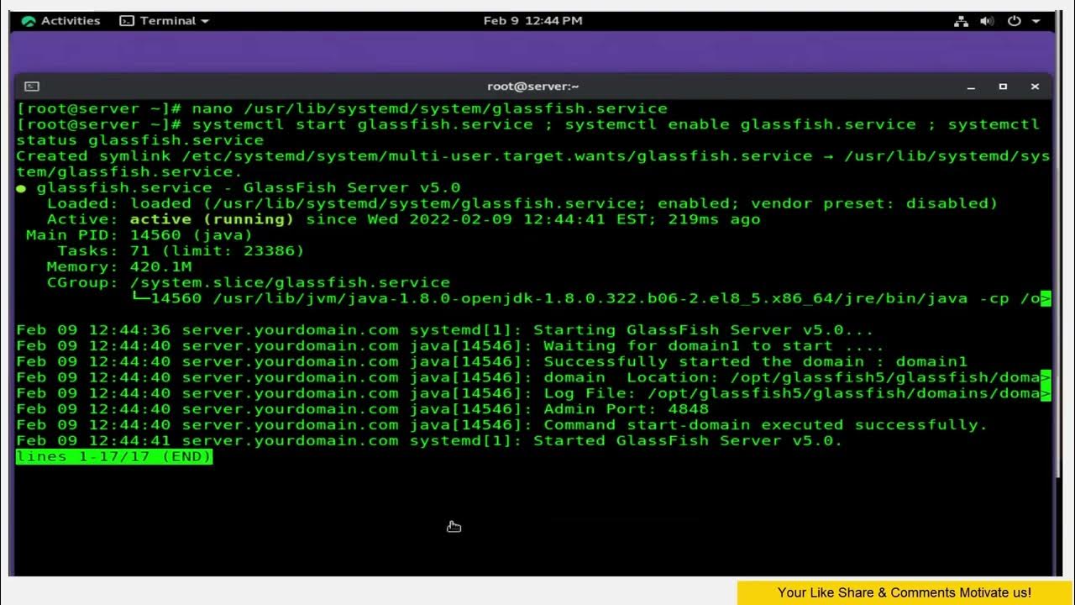Close the terminal window
Viewport: 1075px width, 605px height.
[x=1035, y=87]
